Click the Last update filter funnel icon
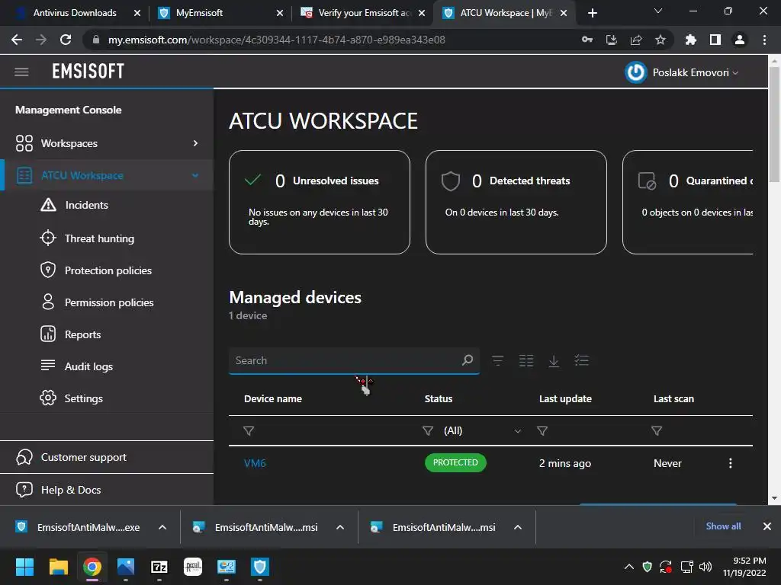781x585 pixels. point(542,431)
